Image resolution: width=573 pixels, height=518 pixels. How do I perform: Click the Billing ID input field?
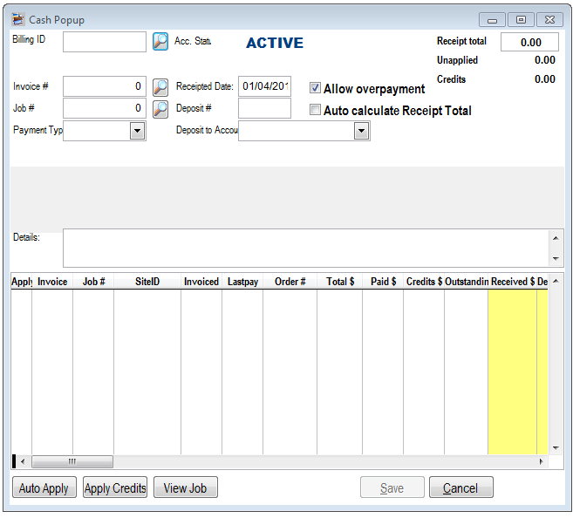105,42
